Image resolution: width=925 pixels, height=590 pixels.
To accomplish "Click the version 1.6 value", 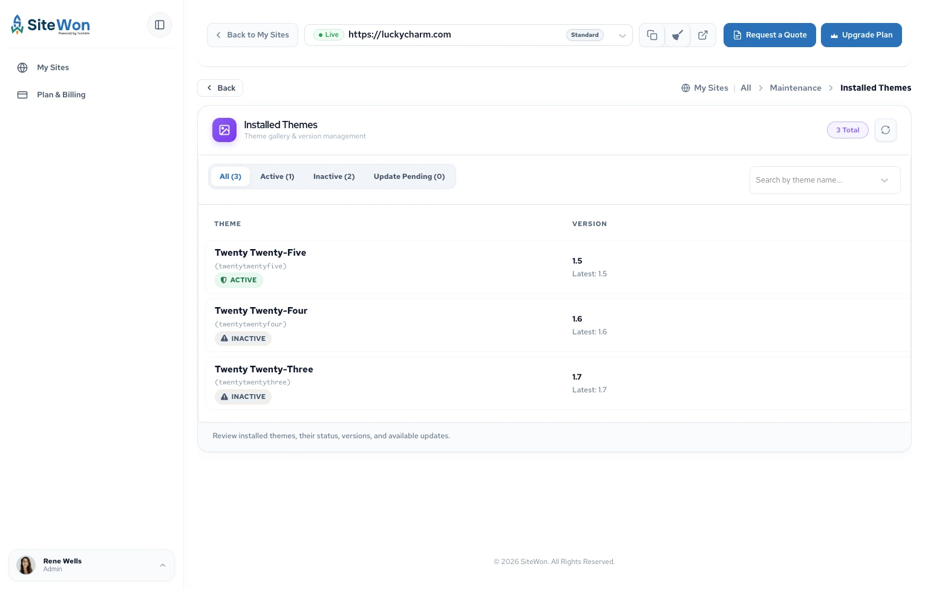I will click(577, 319).
